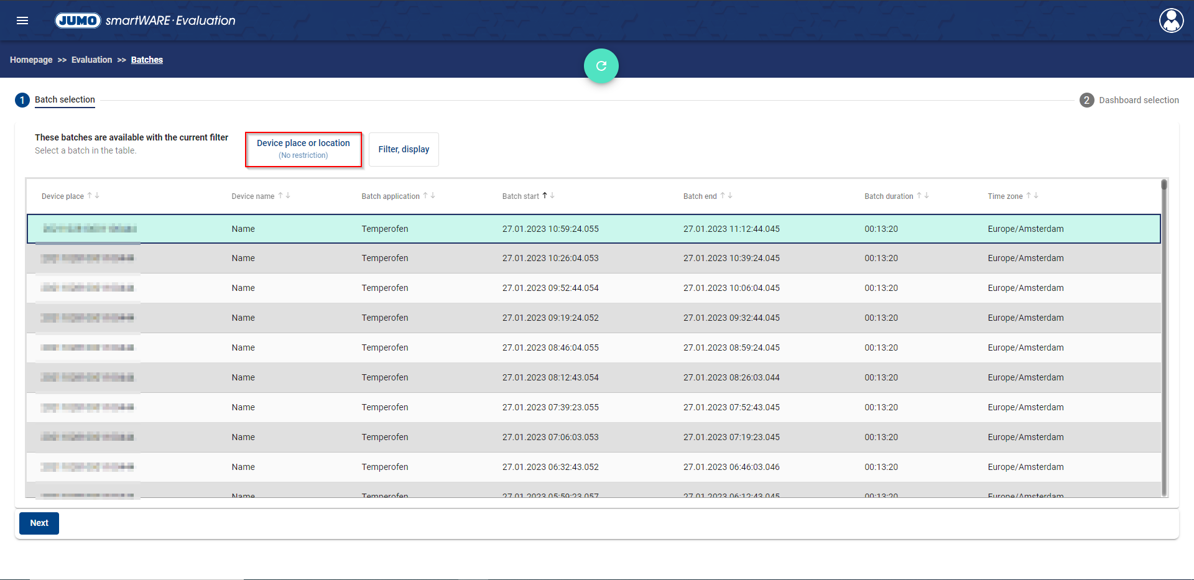Sort Time zone column ascending
Image resolution: width=1194 pixels, height=580 pixels.
tap(1029, 195)
